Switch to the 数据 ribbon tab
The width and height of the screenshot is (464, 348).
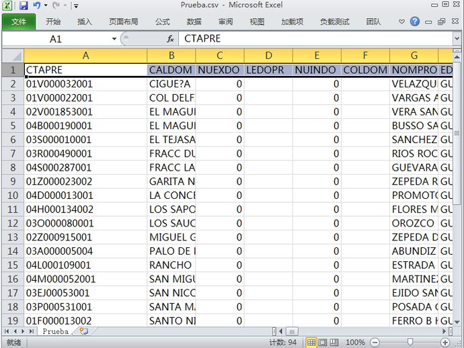point(194,21)
